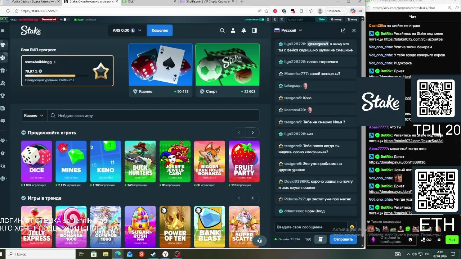461x259 pixels.
Task: Open the chat rules icon near Отправить
Action: coord(320,239)
